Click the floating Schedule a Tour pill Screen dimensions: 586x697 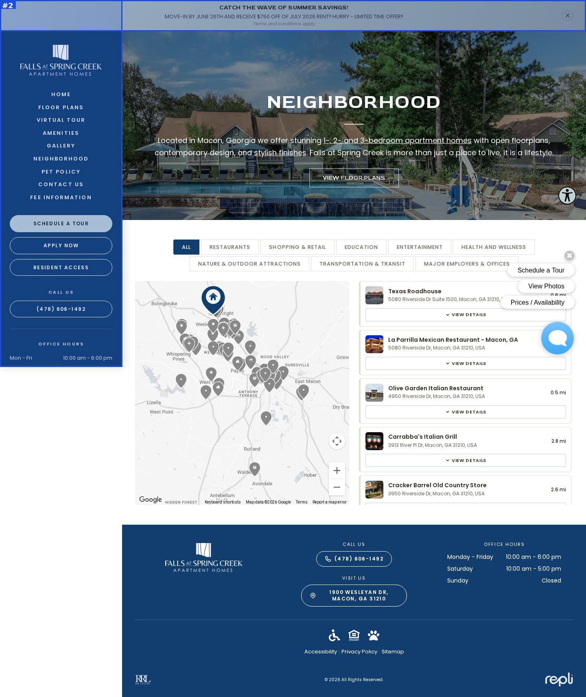(541, 270)
